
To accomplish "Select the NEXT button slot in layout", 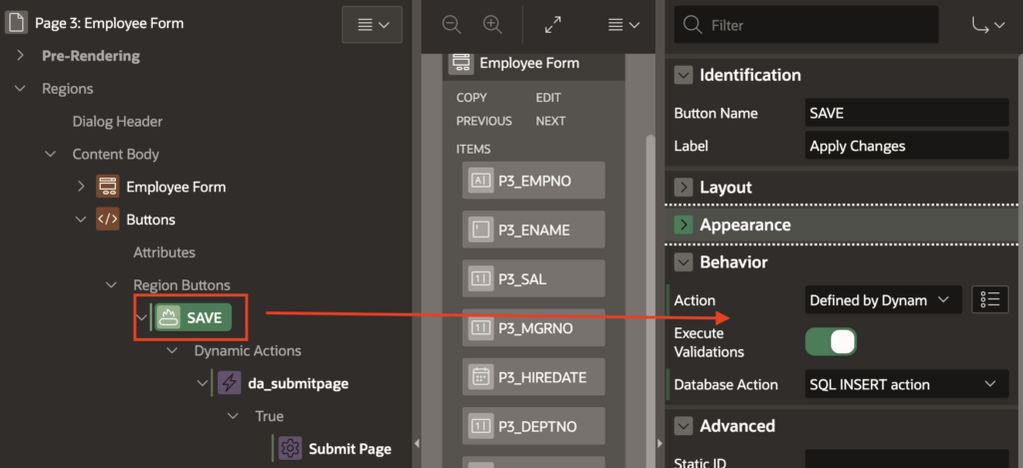I will coord(550,121).
